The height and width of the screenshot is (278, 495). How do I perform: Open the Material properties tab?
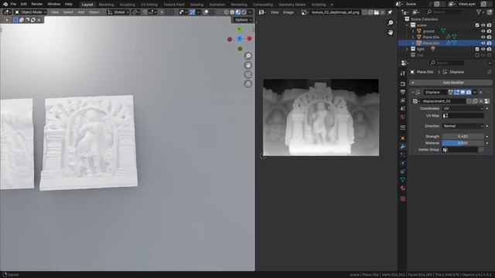click(402, 188)
